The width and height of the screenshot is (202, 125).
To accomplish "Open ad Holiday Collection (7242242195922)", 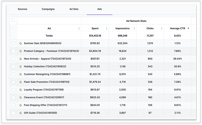I will [45, 66].
